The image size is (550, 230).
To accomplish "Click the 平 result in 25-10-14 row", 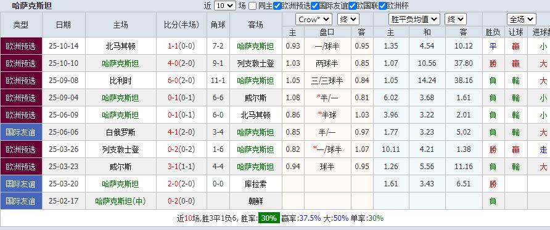I will [493, 46].
